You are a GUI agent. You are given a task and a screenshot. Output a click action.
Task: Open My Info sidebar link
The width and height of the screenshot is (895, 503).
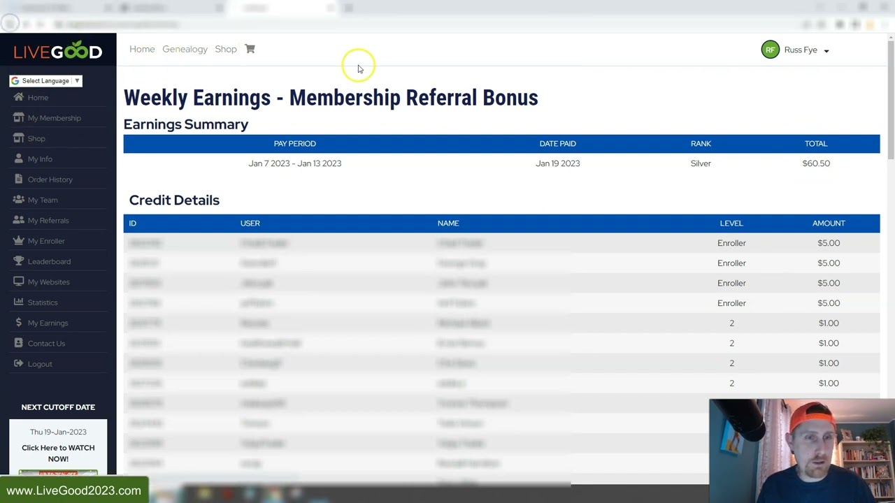40,159
